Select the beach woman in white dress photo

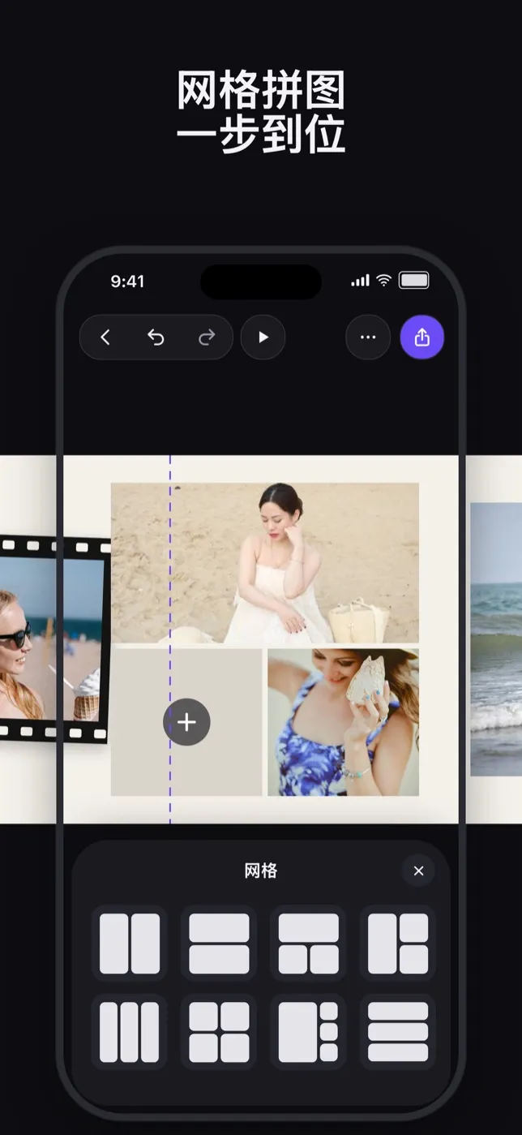[265, 563]
